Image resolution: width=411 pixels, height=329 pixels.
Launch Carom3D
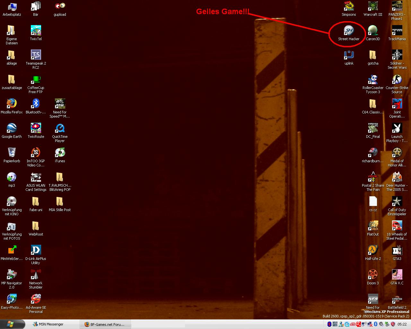(x=373, y=33)
